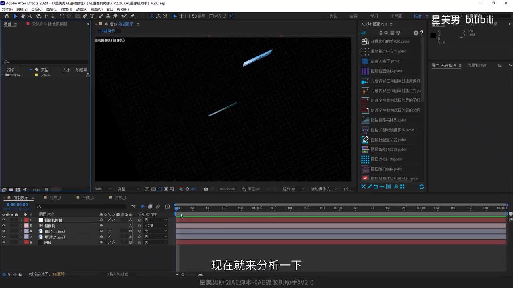This screenshot has width=513, height=288.
Task: Run 创建3D盒子.jsxbin script
Action: pos(385,61)
